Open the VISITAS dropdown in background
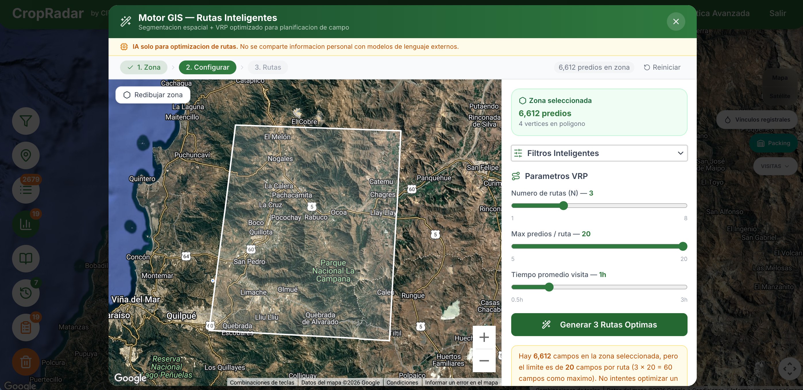The height and width of the screenshot is (390, 803). click(x=775, y=166)
